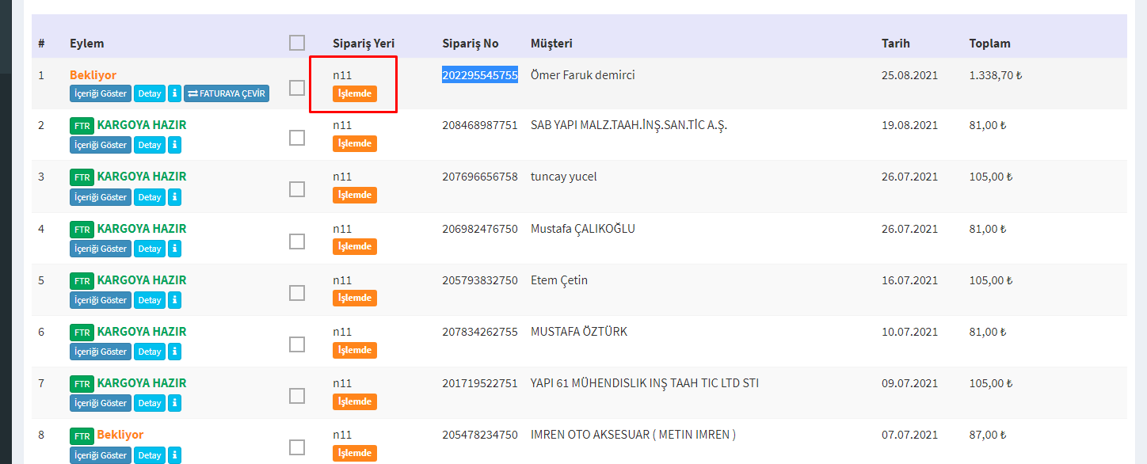Screen dimensions: 1147x464
Task: Tick checkbox for Etem Çetin order
Action: [x=297, y=293]
